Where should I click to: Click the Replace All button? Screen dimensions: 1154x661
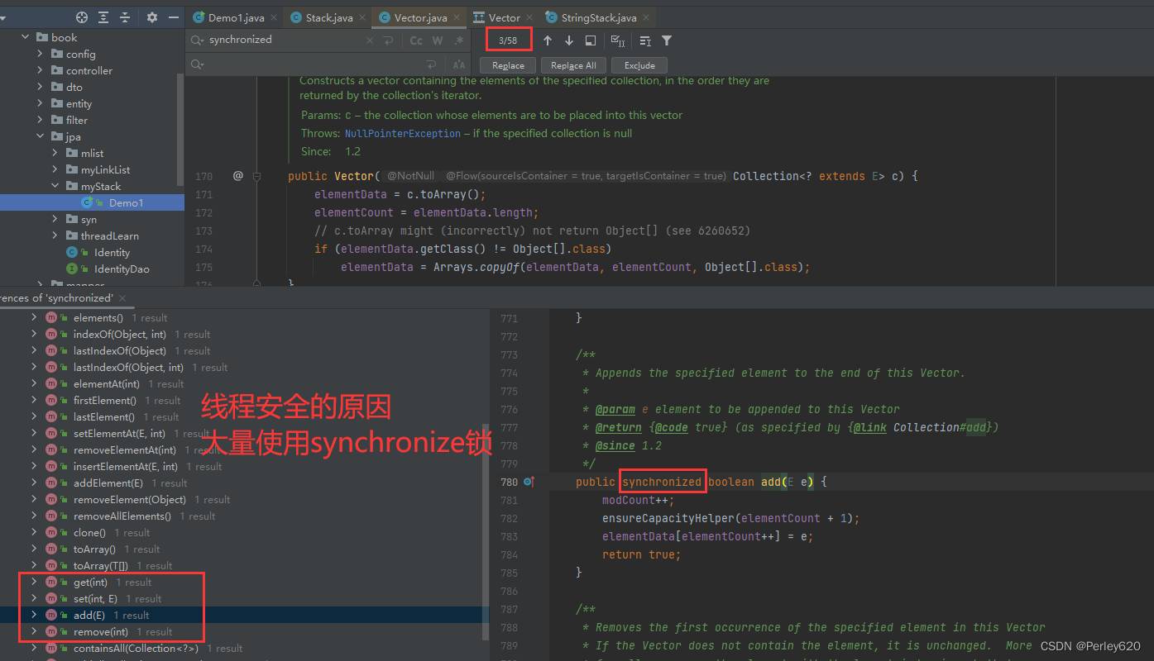coord(573,65)
